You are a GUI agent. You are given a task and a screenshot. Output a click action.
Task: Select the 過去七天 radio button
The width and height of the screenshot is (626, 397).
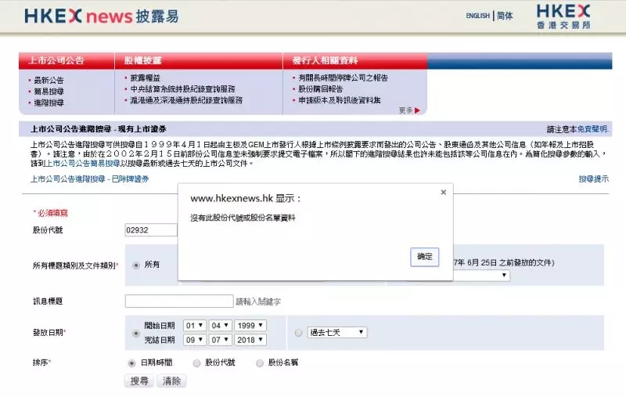pos(299,333)
